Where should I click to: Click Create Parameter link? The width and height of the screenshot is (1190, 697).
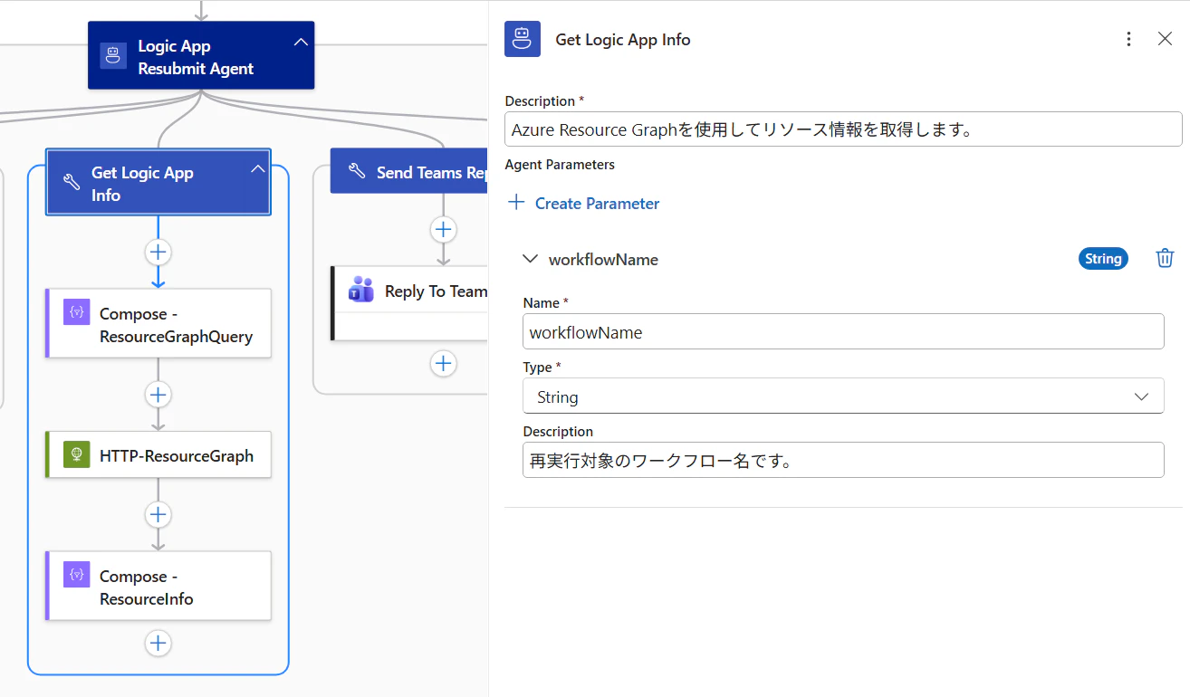[x=597, y=204]
